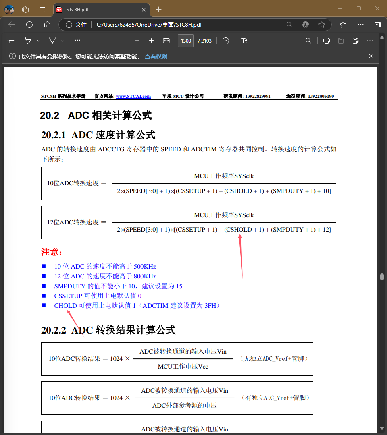Click heading 20.2.1 ADC 速度计算公式
This screenshot has width=387, height=435.
98,135
